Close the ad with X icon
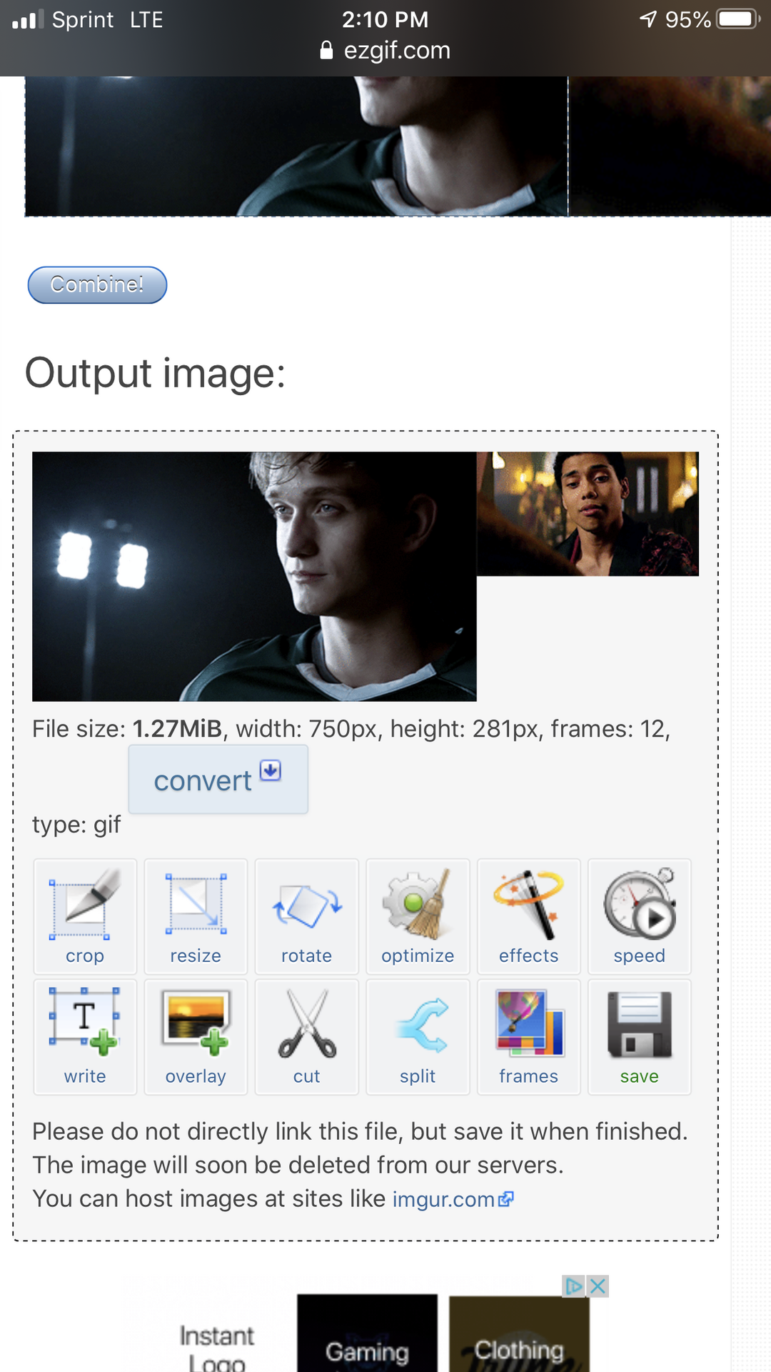The height and width of the screenshot is (1372, 771). 598,1286
